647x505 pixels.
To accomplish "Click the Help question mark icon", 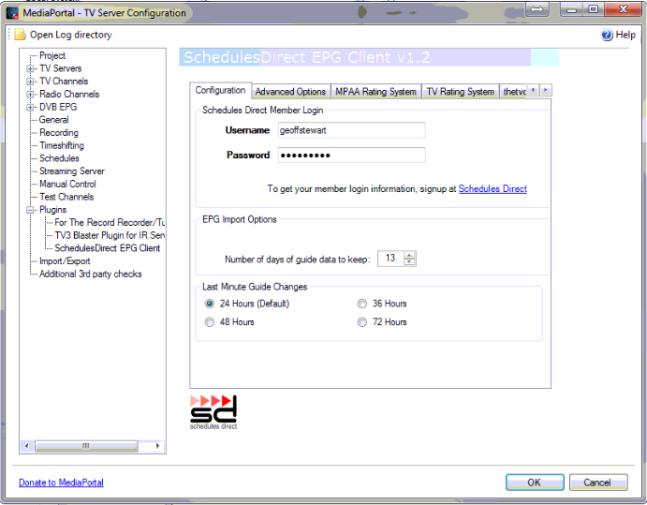I will point(607,35).
